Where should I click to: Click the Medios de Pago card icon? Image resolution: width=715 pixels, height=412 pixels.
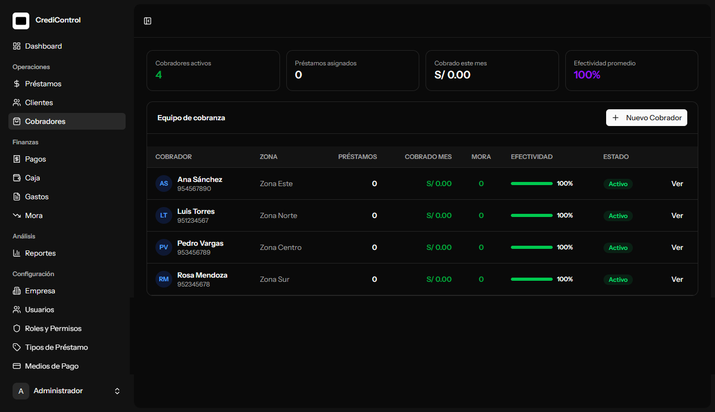click(x=17, y=366)
